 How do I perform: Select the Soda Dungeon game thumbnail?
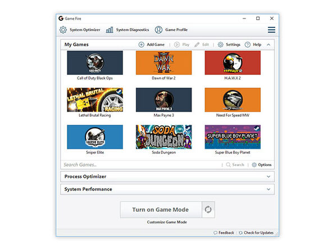point(164,137)
